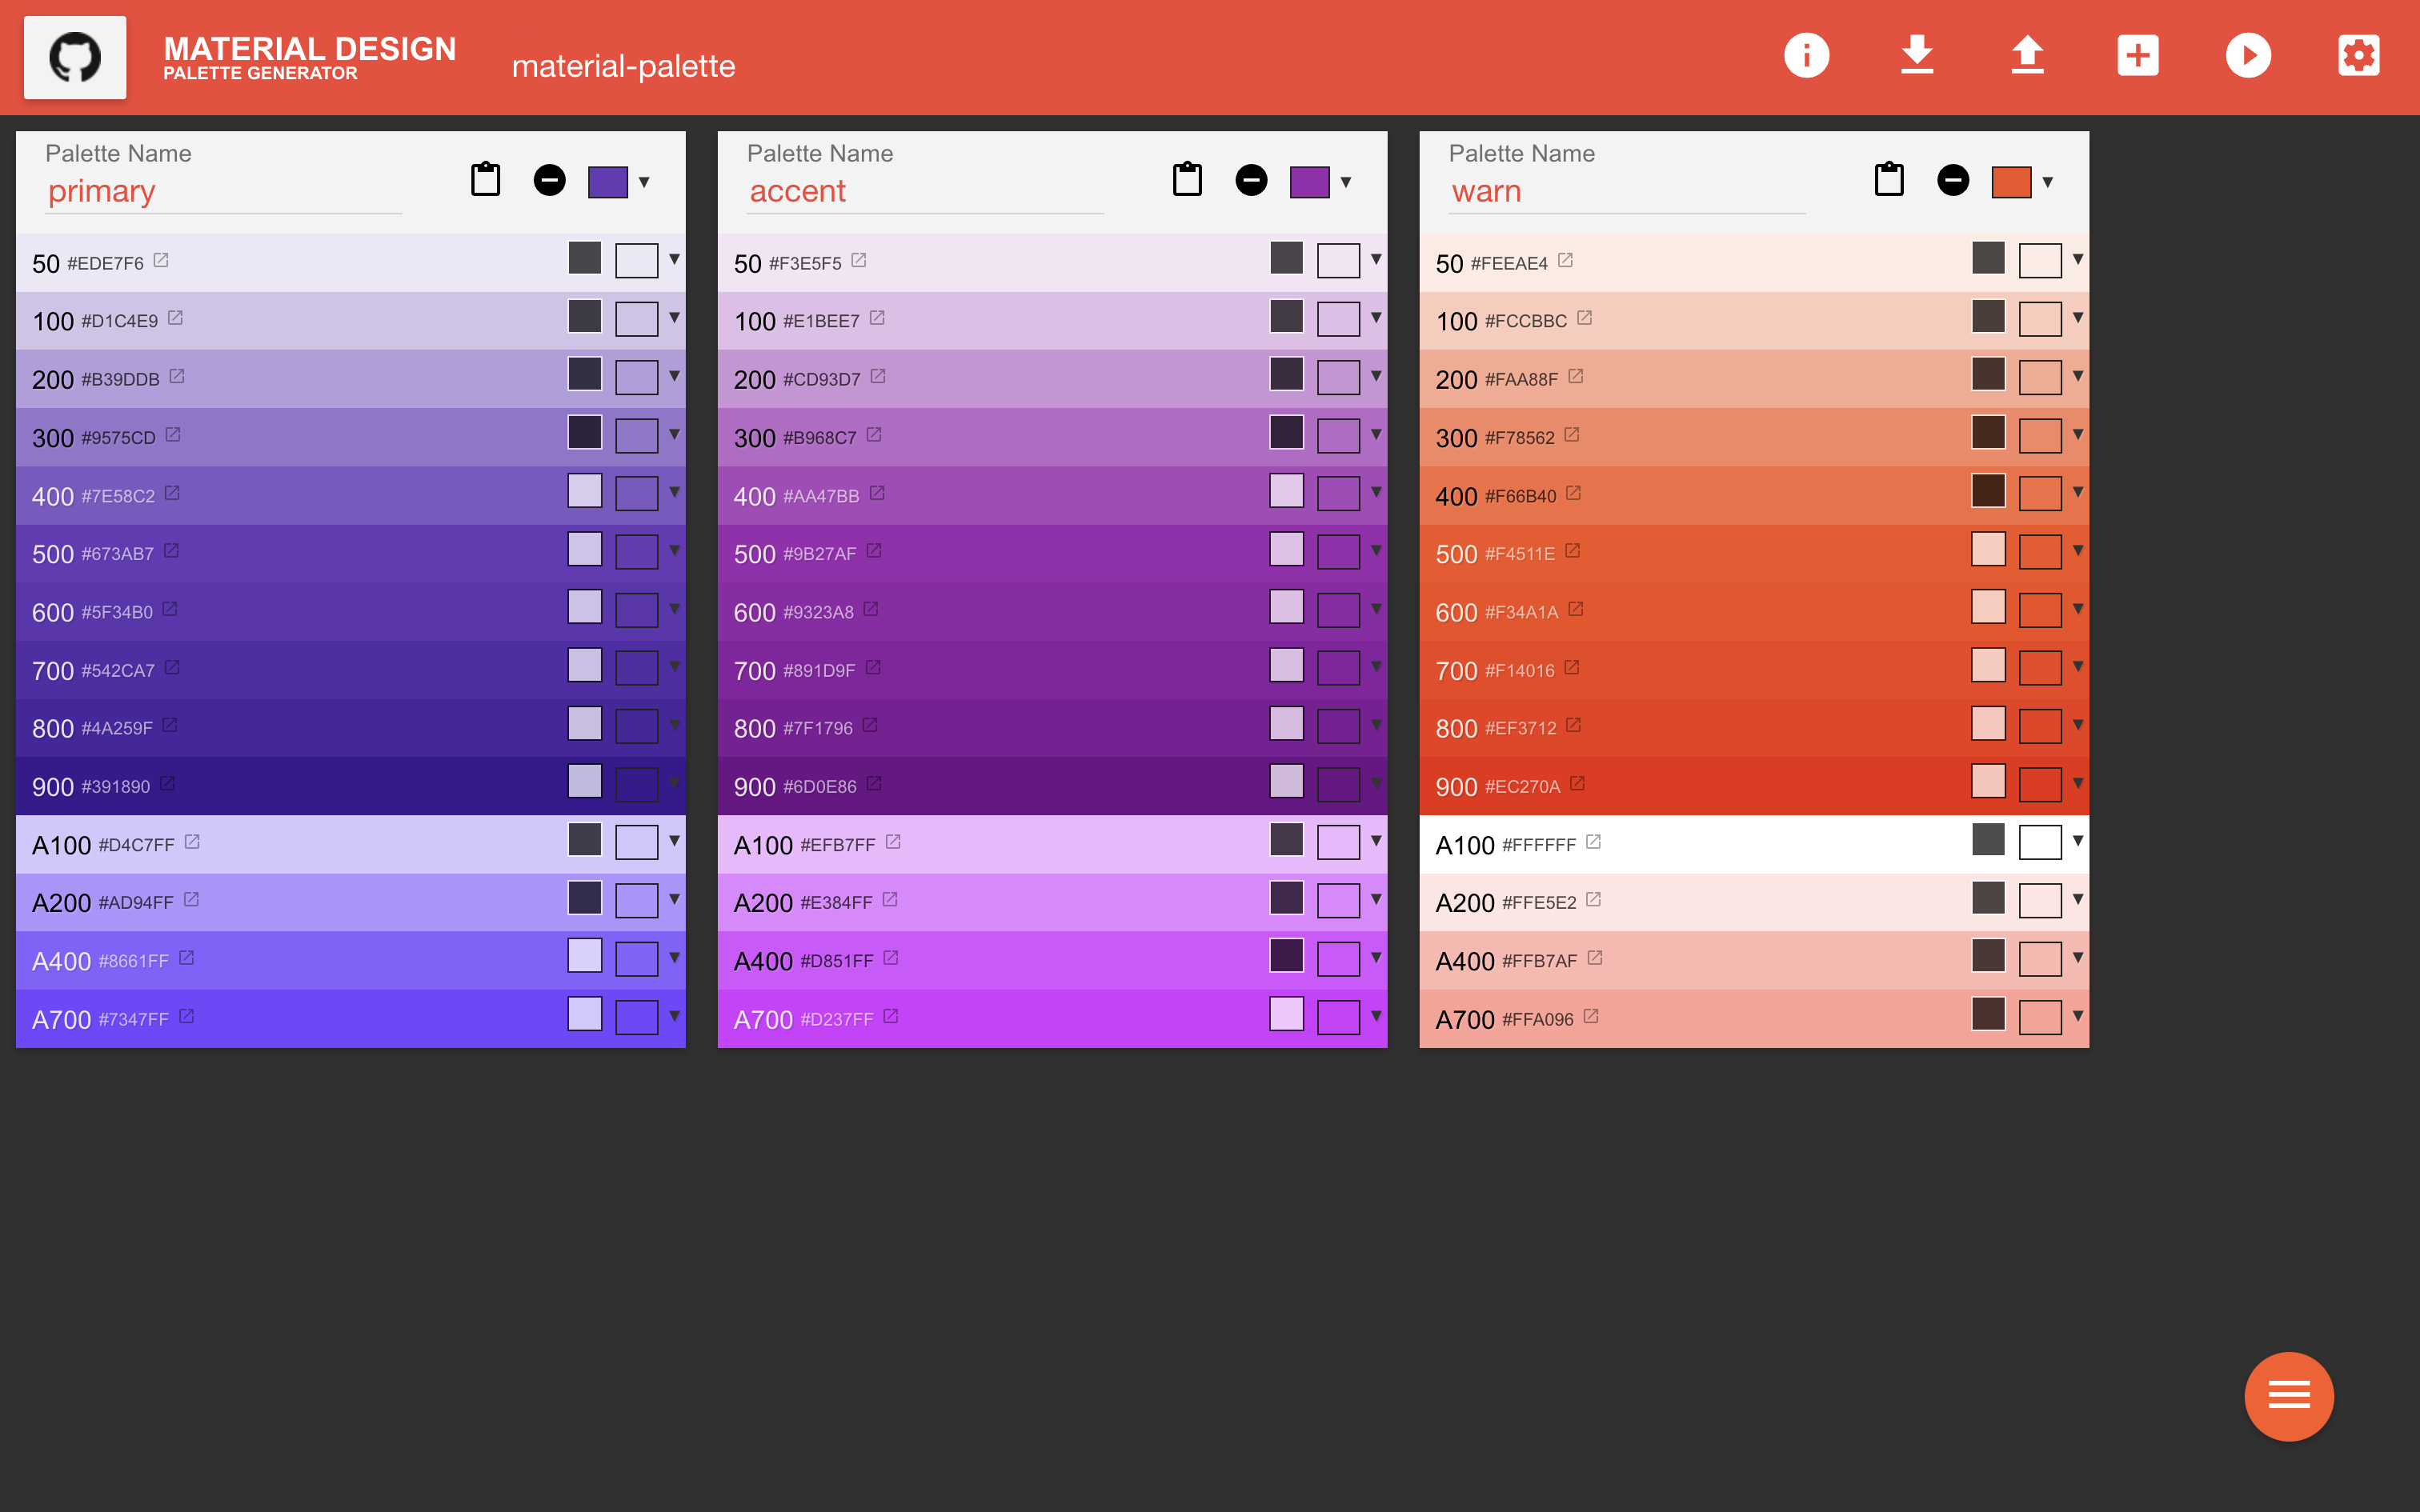The height and width of the screenshot is (1512, 2420).
Task: Click the info icon in header
Action: [x=1806, y=55]
